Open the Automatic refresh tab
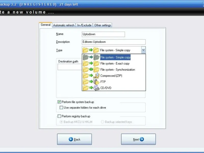This screenshot has width=204, height=153. [64, 25]
